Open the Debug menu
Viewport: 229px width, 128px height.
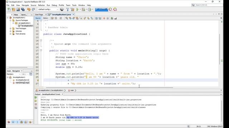click(x=54, y=5)
